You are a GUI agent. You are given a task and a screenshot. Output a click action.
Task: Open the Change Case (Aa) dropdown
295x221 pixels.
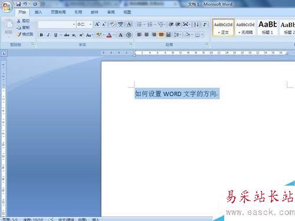pyautogui.click(x=89, y=35)
